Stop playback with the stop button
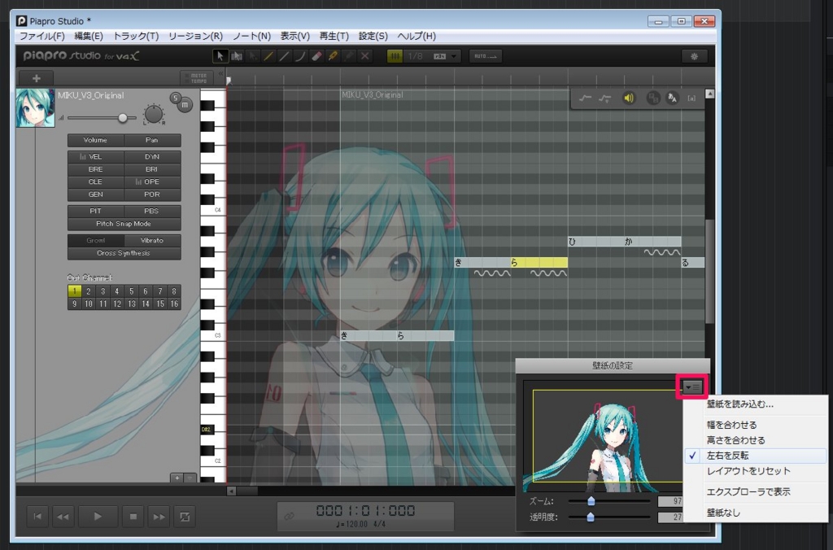The height and width of the screenshot is (550, 833). click(x=133, y=516)
